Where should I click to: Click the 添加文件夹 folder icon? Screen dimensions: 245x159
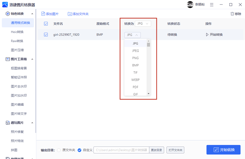70,14
